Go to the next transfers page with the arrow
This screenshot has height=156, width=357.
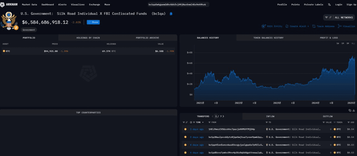[223, 116]
